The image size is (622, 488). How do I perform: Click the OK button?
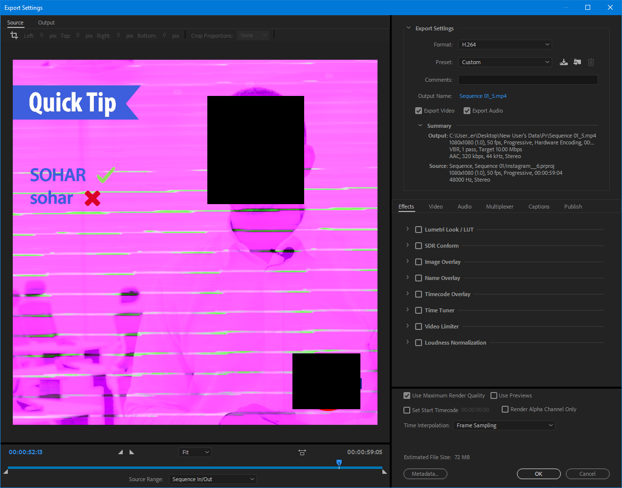tap(539, 474)
